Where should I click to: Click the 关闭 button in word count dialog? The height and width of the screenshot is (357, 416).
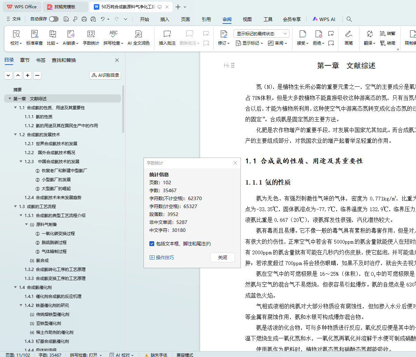222,257
